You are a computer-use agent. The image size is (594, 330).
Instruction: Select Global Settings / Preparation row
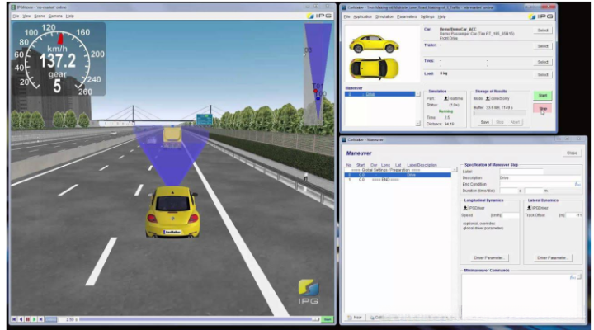398,170
